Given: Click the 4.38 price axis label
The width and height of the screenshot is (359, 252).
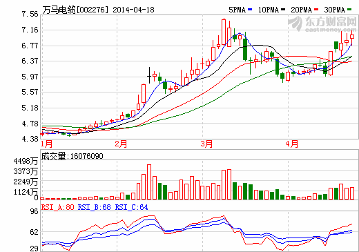Looking at the screenshot, I should (30, 139).
